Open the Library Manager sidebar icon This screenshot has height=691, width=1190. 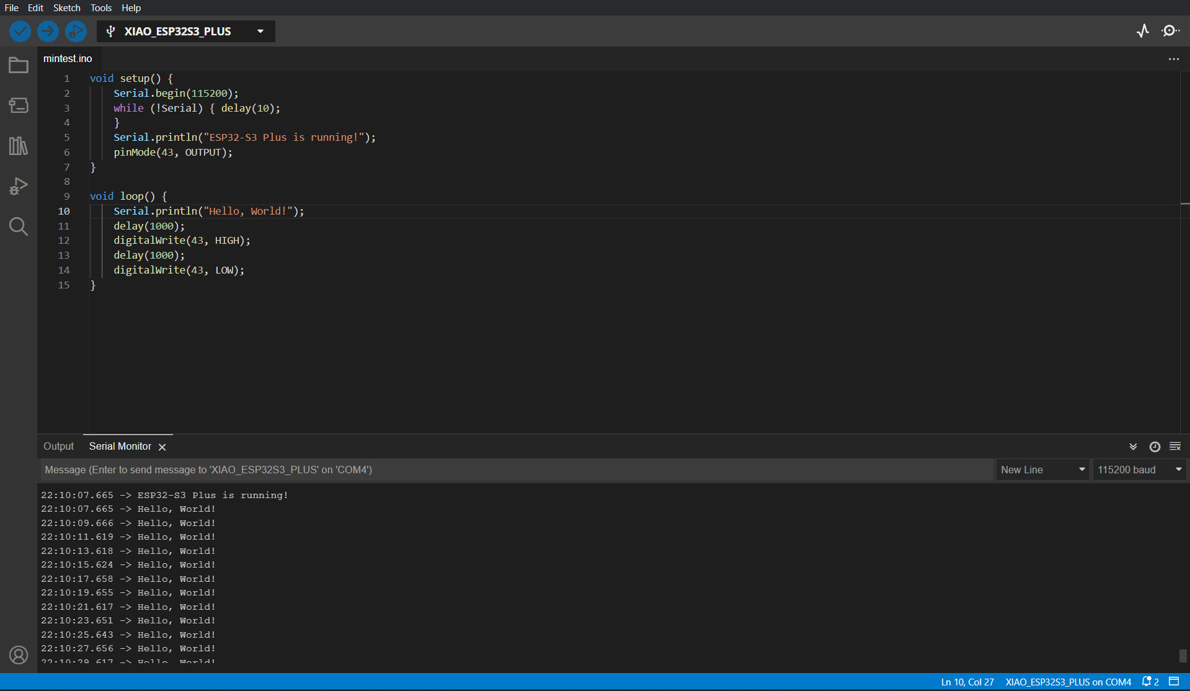pyautogui.click(x=19, y=146)
